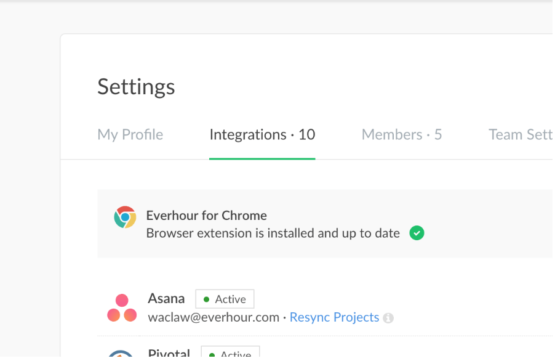Click the Settings page heading
The image size is (555, 361).
[135, 87]
